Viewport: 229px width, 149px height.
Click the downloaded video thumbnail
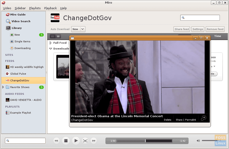(63, 67)
